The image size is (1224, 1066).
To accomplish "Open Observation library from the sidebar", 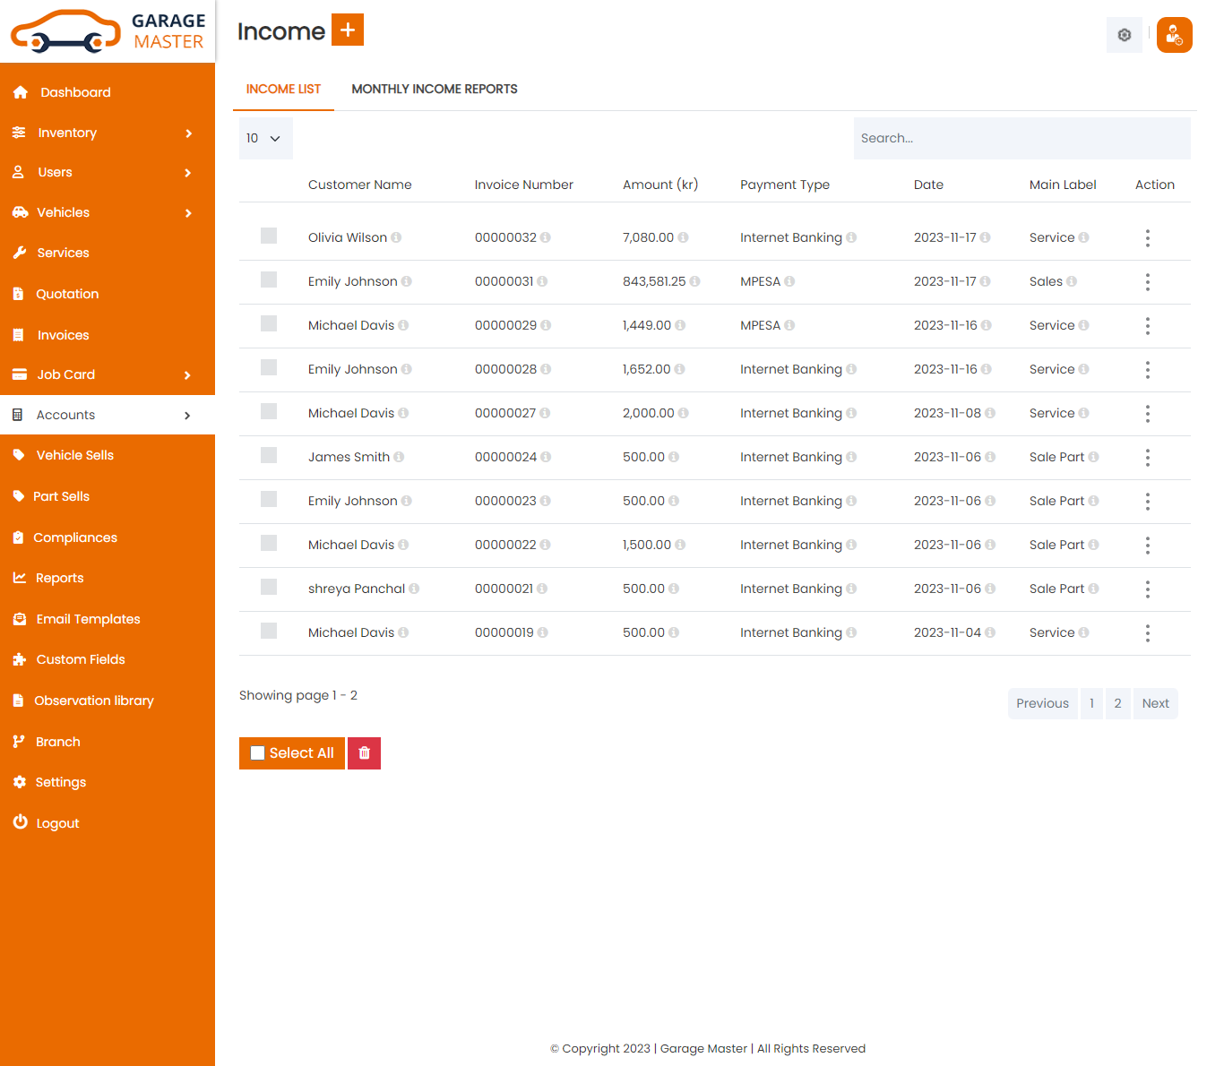I will pyautogui.click(x=94, y=701).
